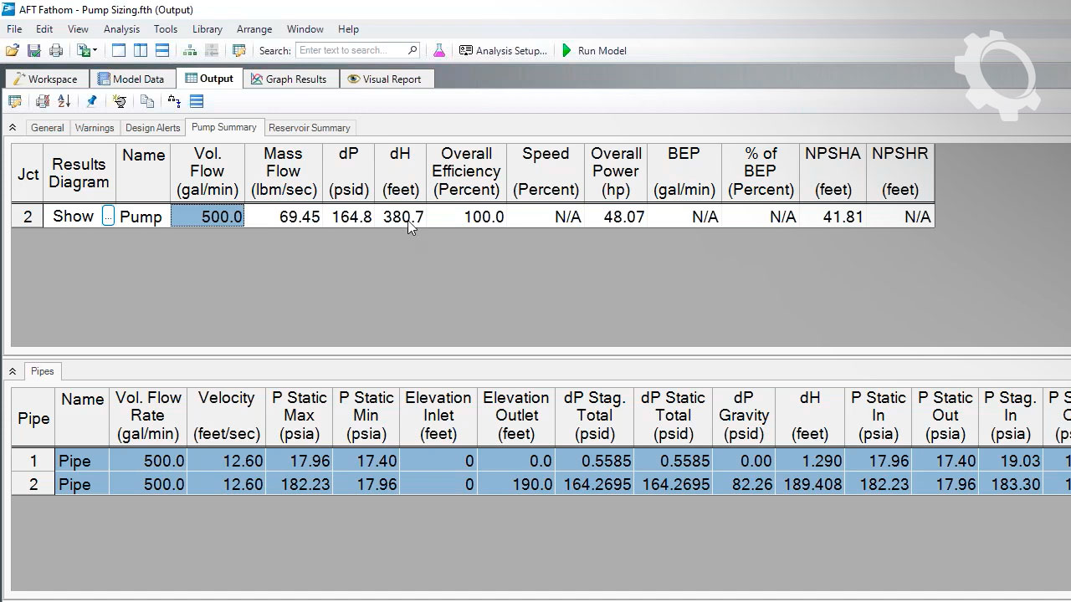The height and width of the screenshot is (602, 1071).
Task: Open the Analysis menu
Action: [121, 29]
